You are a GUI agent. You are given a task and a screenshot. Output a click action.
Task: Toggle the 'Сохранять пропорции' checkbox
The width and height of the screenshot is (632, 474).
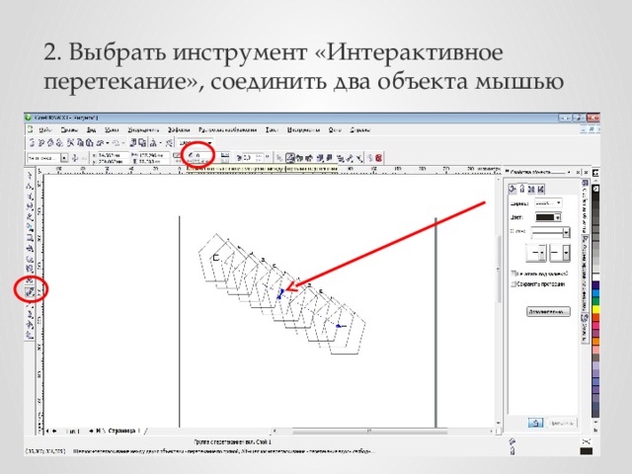click(513, 283)
